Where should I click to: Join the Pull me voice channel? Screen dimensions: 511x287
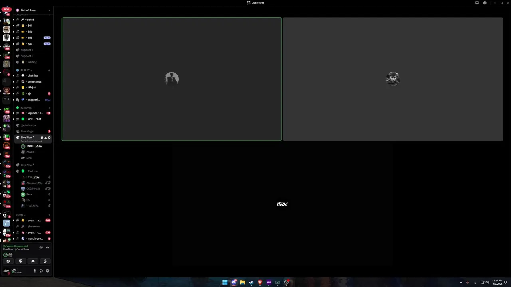[x=34, y=171]
